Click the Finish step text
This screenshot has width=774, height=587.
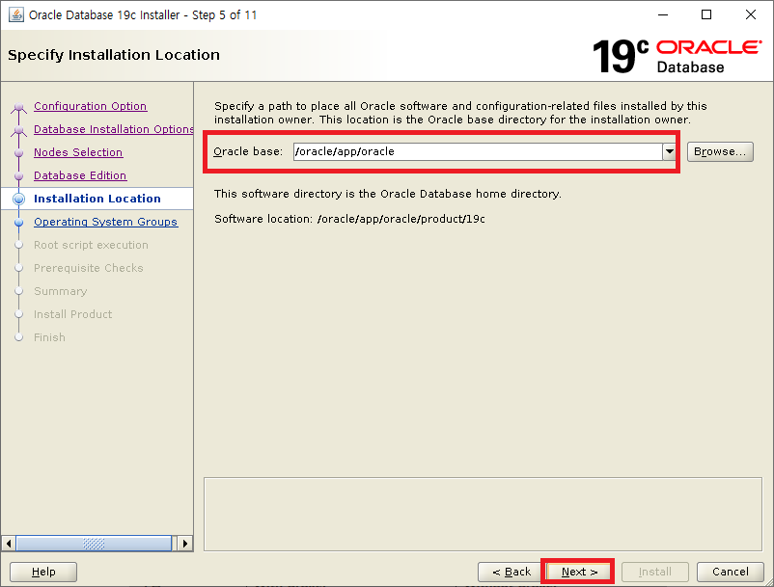(x=49, y=337)
